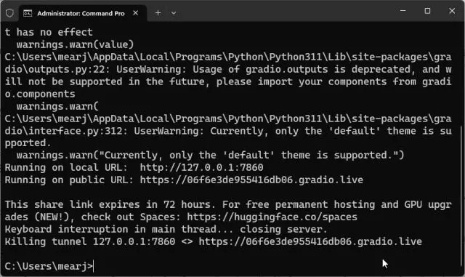Click the 't has no effect' line
The height and width of the screenshot is (277, 465).
point(49,32)
